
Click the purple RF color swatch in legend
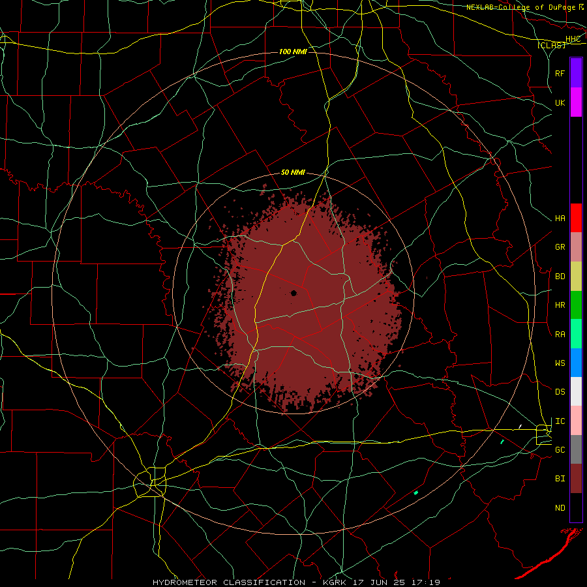pos(576,73)
